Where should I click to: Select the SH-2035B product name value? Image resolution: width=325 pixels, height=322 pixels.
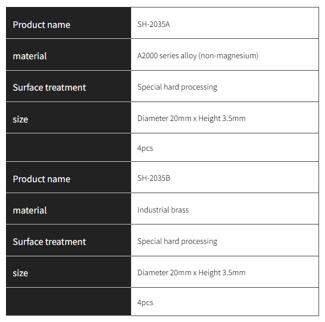coord(154,178)
